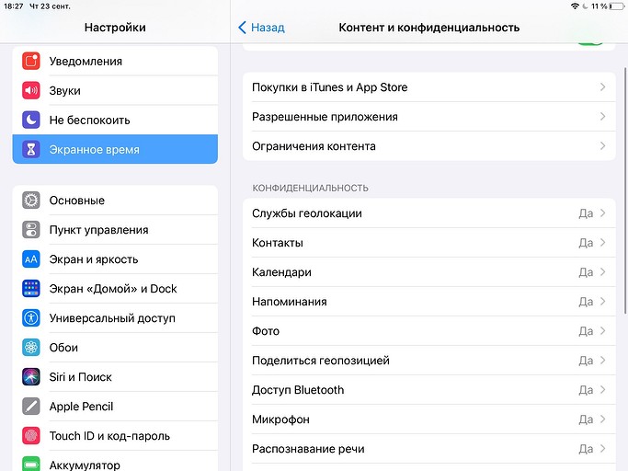The width and height of the screenshot is (628, 471).
Task: Toggle the green switch at top
Action: [x=589, y=42]
